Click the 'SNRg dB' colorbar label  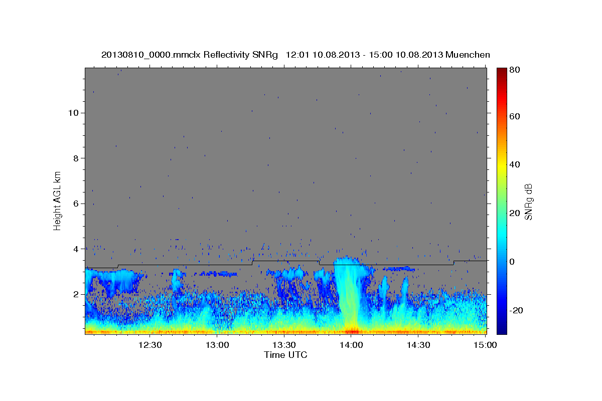click(528, 200)
